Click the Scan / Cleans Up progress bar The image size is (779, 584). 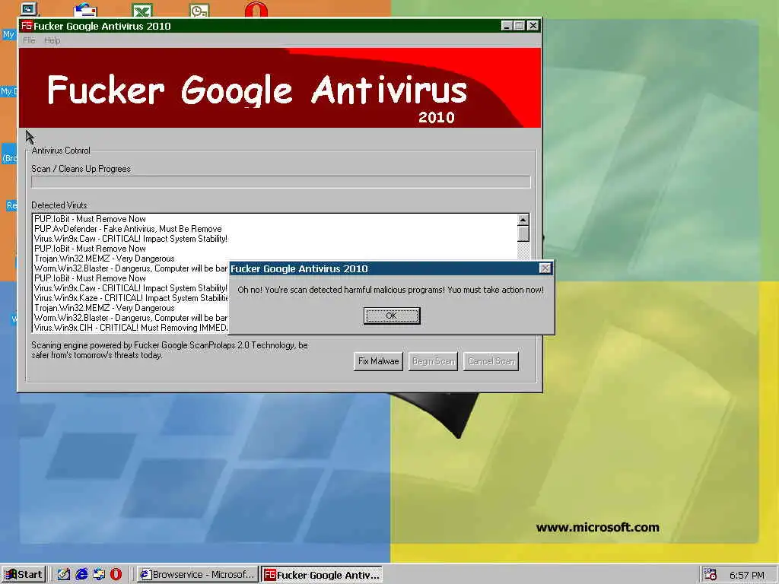281,182
